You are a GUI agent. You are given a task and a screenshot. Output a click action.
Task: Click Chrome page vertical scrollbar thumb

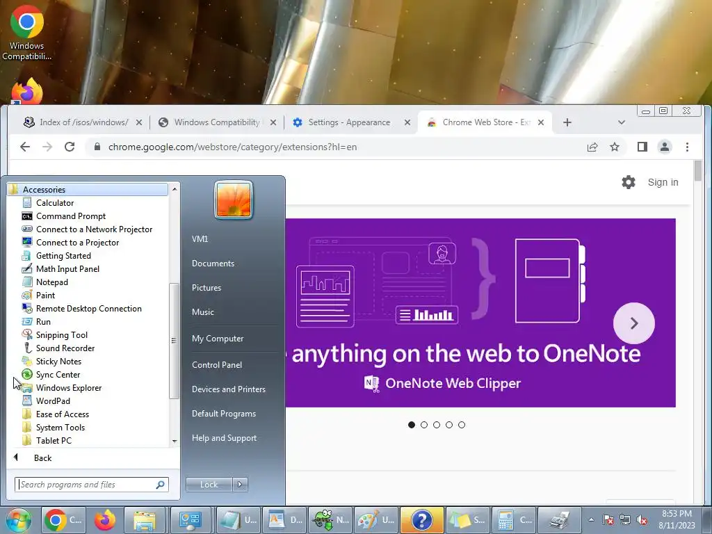698,170
